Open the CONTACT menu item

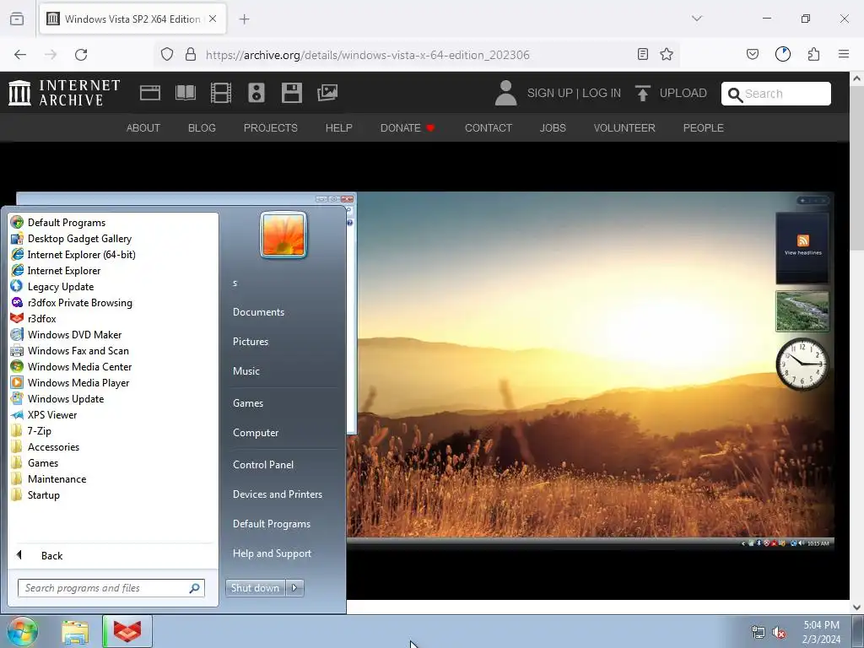[x=489, y=128]
